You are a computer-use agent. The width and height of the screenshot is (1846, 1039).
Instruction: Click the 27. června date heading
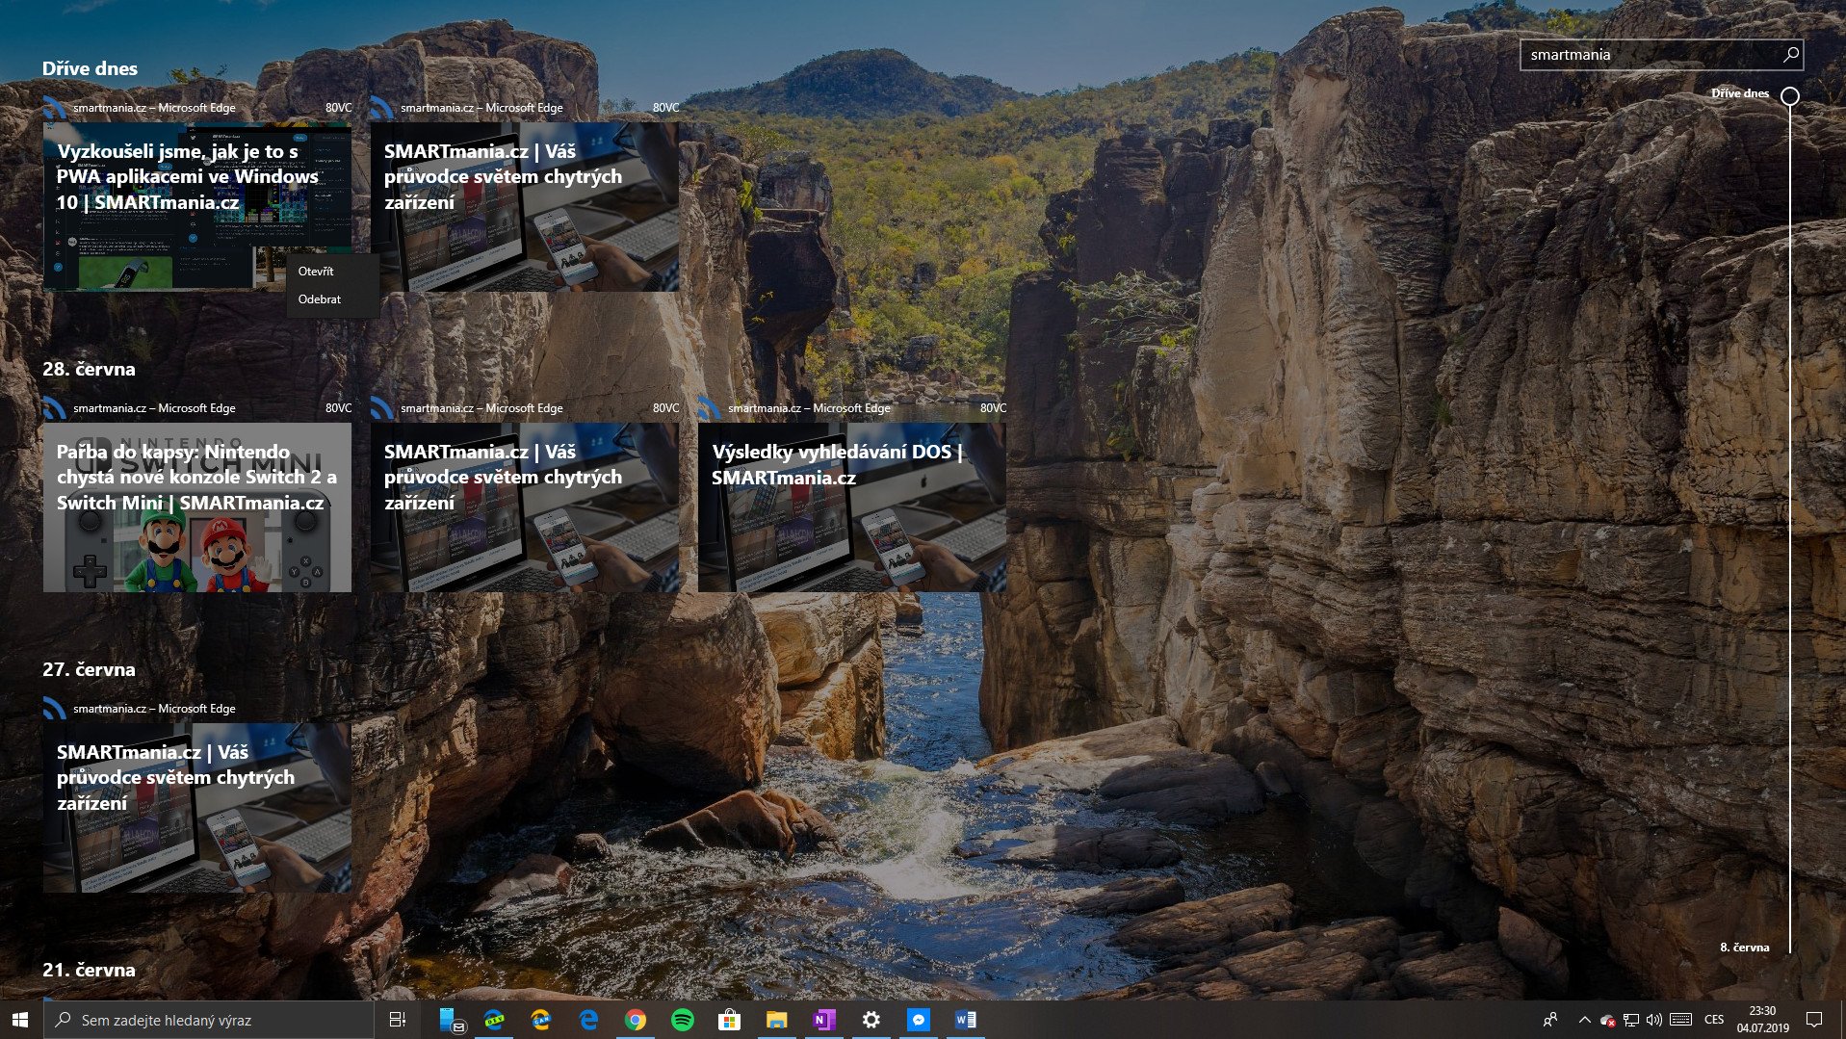[x=89, y=669]
